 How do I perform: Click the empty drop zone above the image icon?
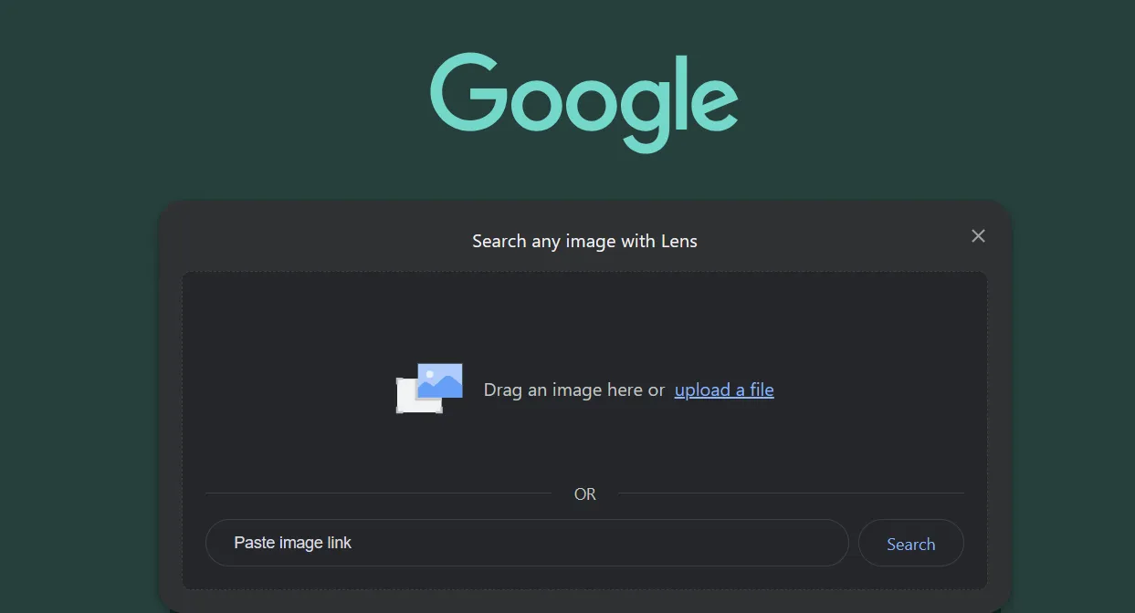click(x=584, y=315)
